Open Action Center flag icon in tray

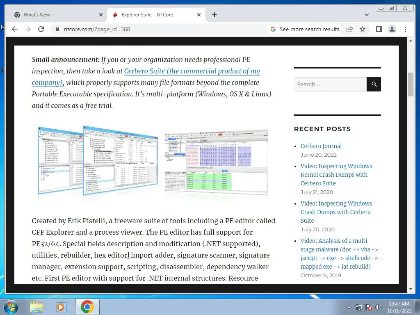[369, 307]
